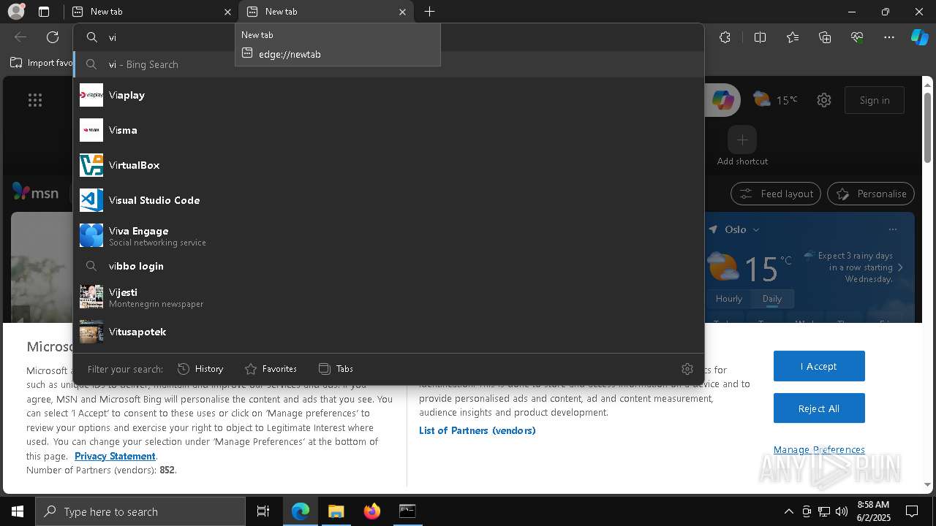Close the first New tab
This screenshot has width=936, height=526.
(x=227, y=12)
